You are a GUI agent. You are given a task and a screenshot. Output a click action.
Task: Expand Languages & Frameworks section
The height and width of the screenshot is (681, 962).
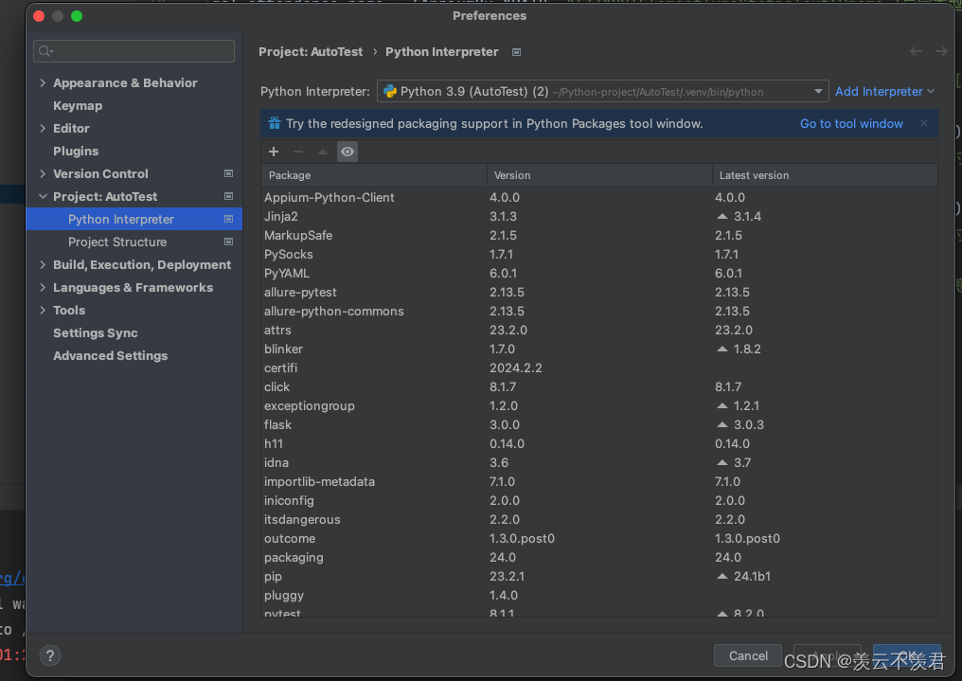pos(43,287)
